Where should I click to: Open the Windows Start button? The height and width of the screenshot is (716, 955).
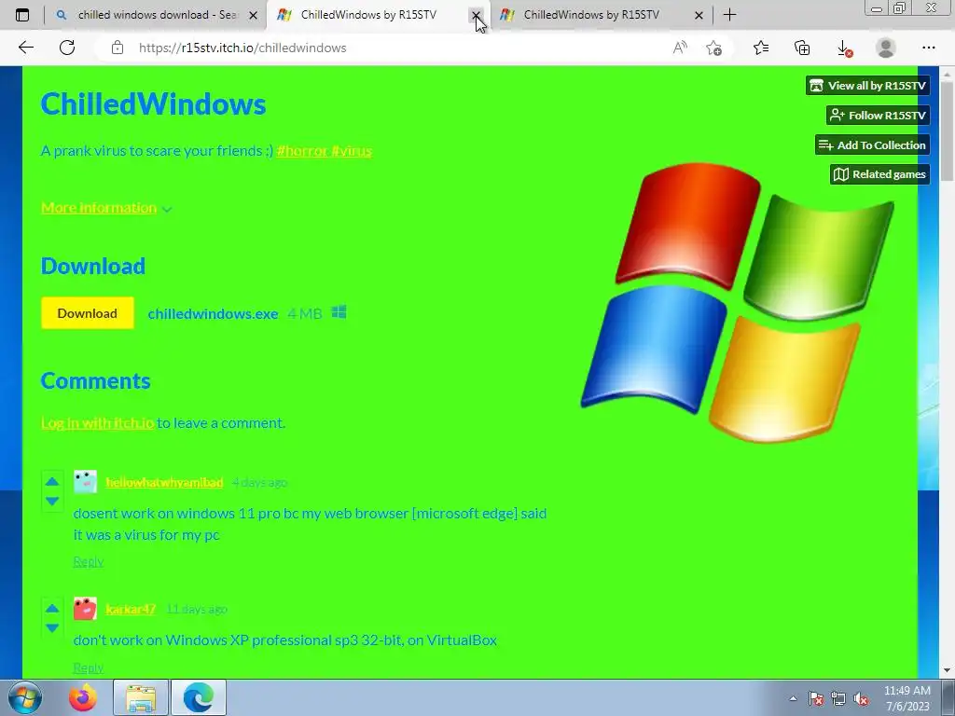coord(24,697)
